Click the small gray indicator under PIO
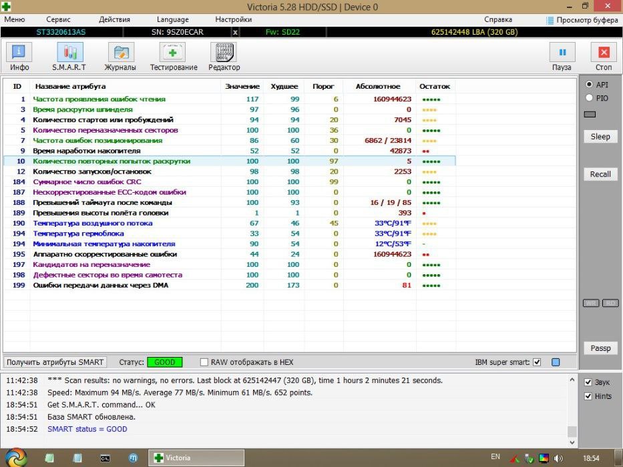This screenshot has height=467, width=623. pos(590,114)
